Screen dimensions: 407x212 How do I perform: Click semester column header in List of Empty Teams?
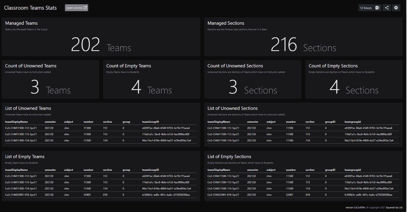click(x=50, y=170)
